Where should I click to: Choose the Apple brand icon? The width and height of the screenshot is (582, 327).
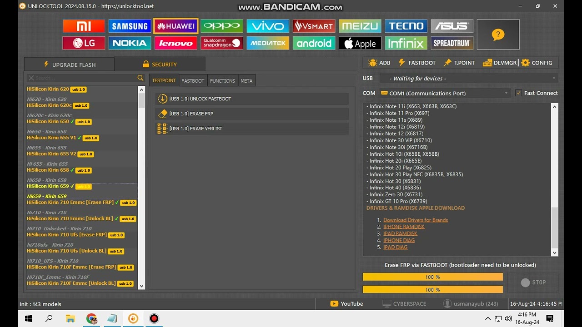360,43
